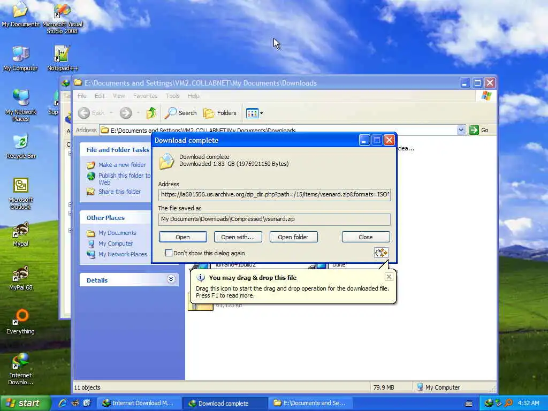Go to My Computer in Other Places
This screenshot has width=548, height=411.
[116, 243]
